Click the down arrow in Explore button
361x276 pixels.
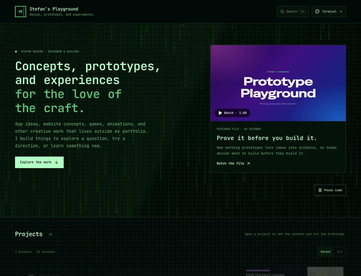[57, 162]
